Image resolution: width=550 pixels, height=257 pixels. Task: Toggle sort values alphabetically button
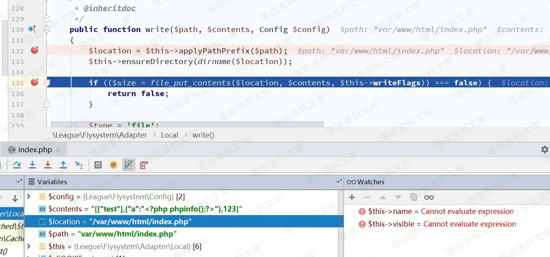129,165
